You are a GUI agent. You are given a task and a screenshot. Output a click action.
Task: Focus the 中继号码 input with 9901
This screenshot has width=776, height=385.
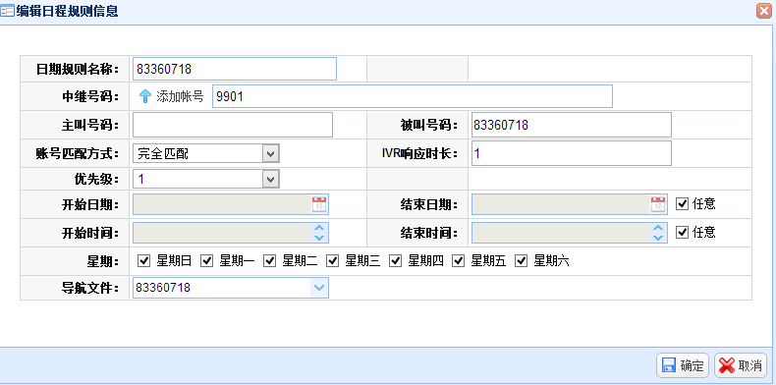[413, 96]
